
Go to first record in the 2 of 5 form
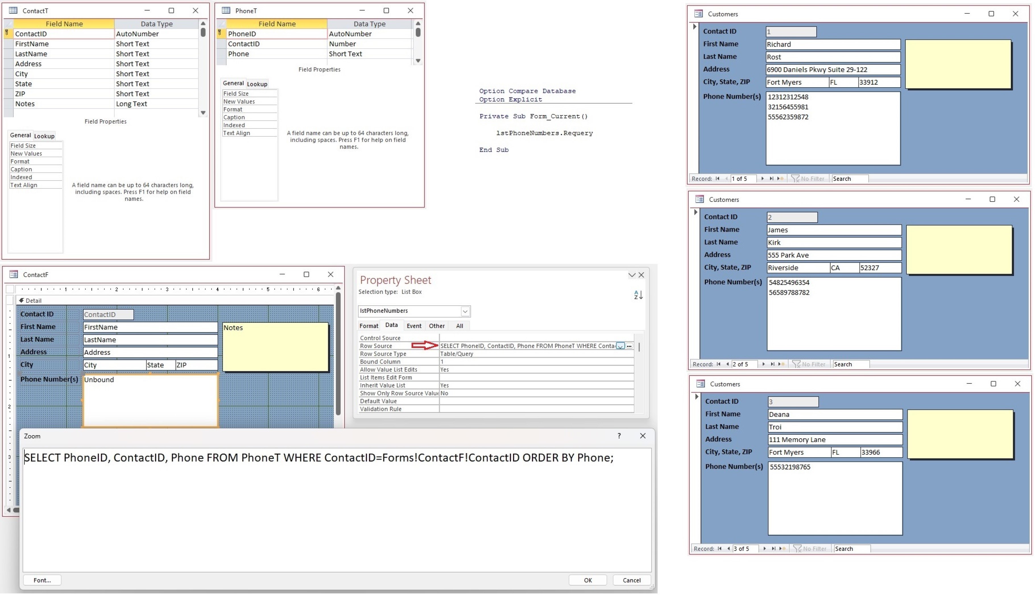pyautogui.click(x=719, y=364)
